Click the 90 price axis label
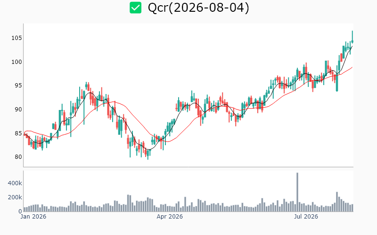This screenshot has height=235, width=377. tap(18, 110)
